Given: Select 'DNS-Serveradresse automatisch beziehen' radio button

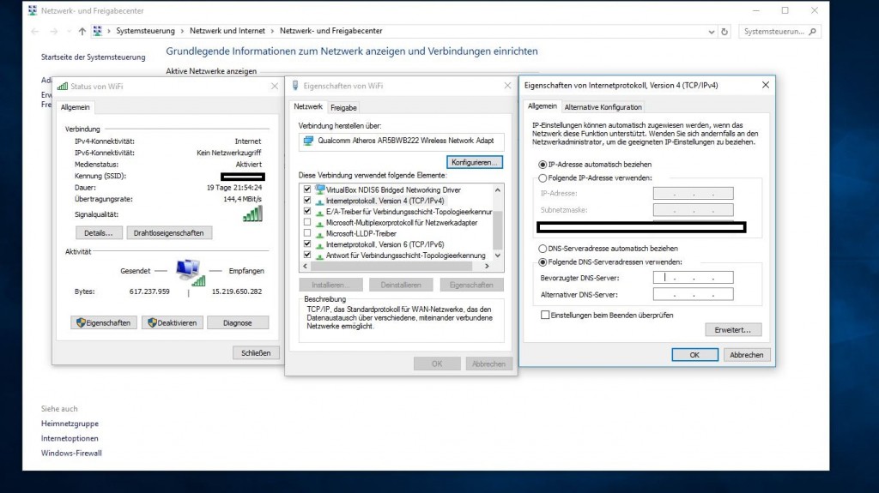Looking at the screenshot, I should click(542, 249).
